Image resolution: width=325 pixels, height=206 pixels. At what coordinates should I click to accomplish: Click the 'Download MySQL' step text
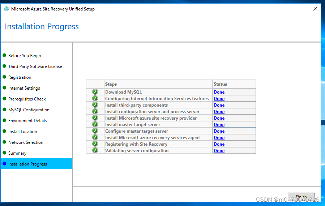pyautogui.click(x=123, y=92)
